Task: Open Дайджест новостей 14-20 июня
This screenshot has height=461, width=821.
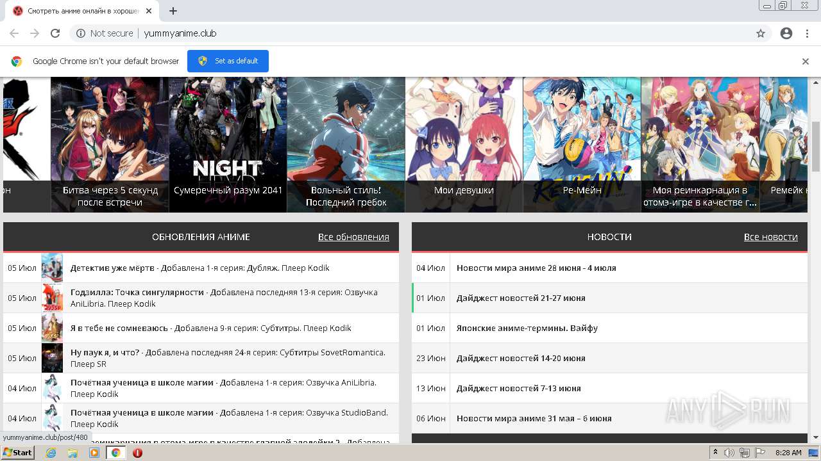Action: [521, 358]
